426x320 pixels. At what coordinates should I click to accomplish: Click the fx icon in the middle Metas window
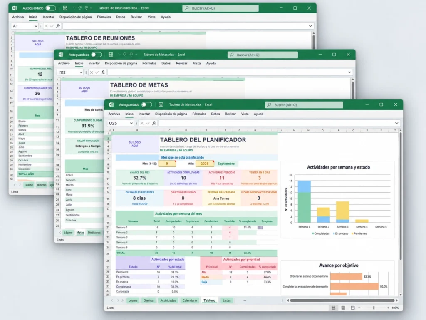coord(103,72)
